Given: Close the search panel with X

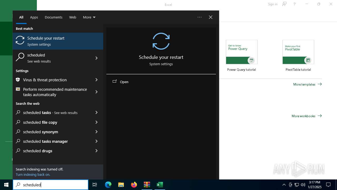Looking at the screenshot, I should pyautogui.click(x=211, y=17).
